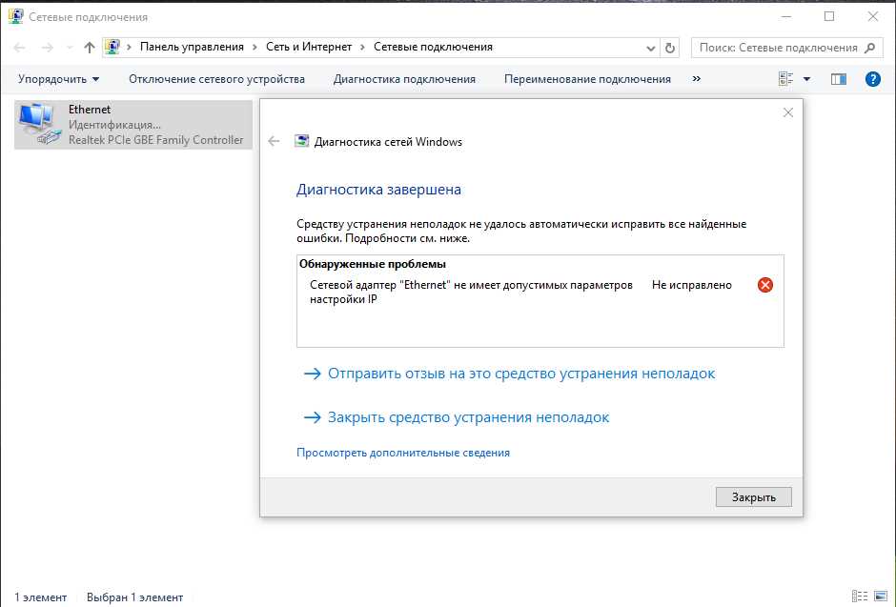Switch to details view icon in status bar

[860, 597]
